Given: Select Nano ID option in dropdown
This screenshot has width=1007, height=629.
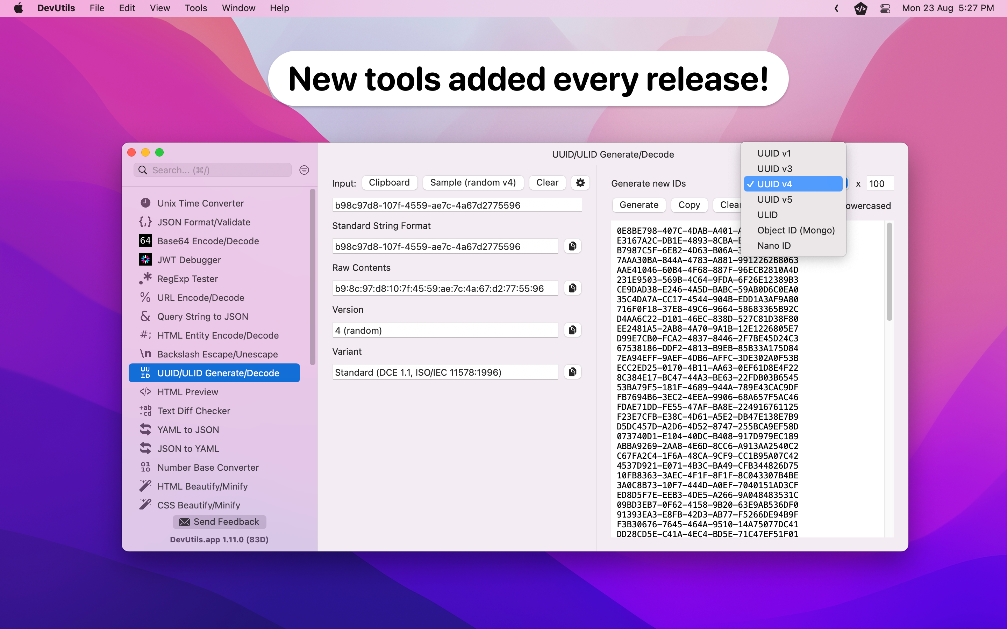Looking at the screenshot, I should tap(773, 246).
